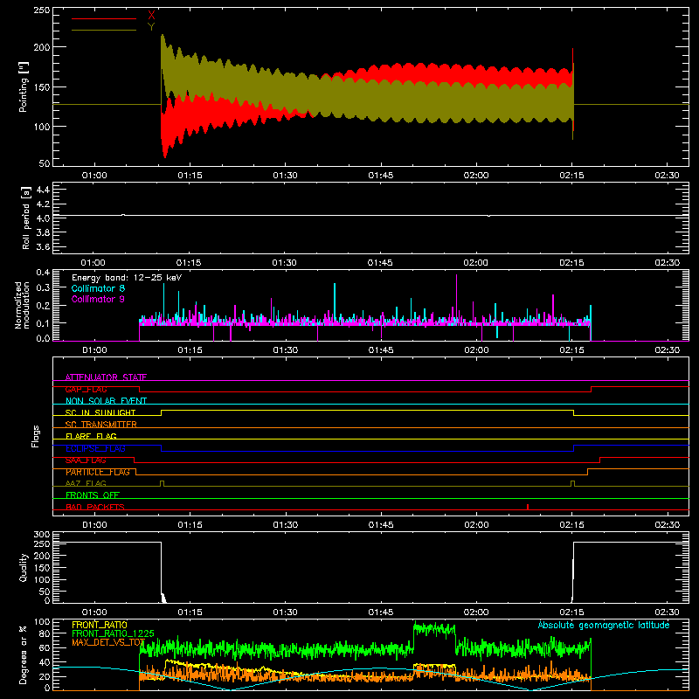Click the olive flag label above 'FRONTS_OFF'
This screenshot has height=699, width=699.
coord(86,483)
